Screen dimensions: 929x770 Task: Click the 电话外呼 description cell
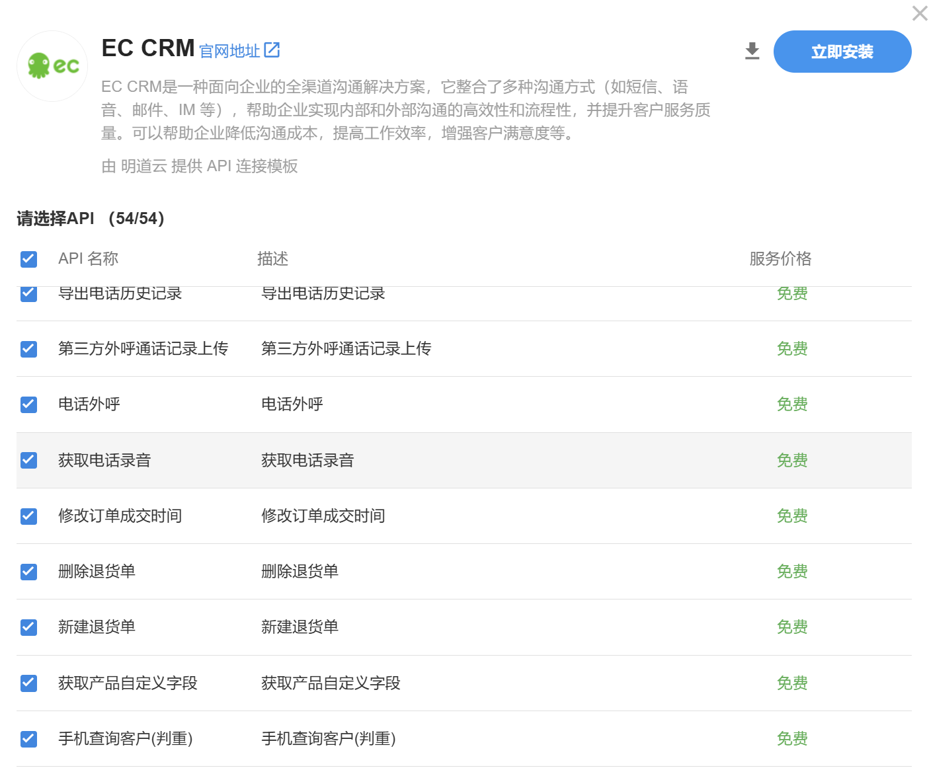tap(292, 404)
